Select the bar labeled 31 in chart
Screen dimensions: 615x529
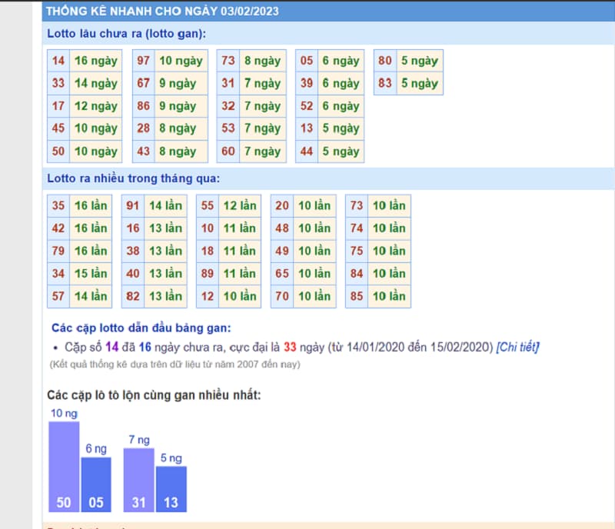pos(139,480)
